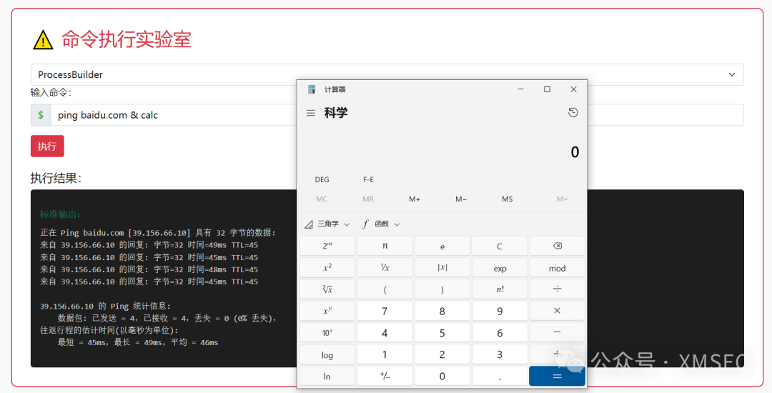Click the calculator app icon in title bar
The image size is (772, 393).
click(311, 89)
